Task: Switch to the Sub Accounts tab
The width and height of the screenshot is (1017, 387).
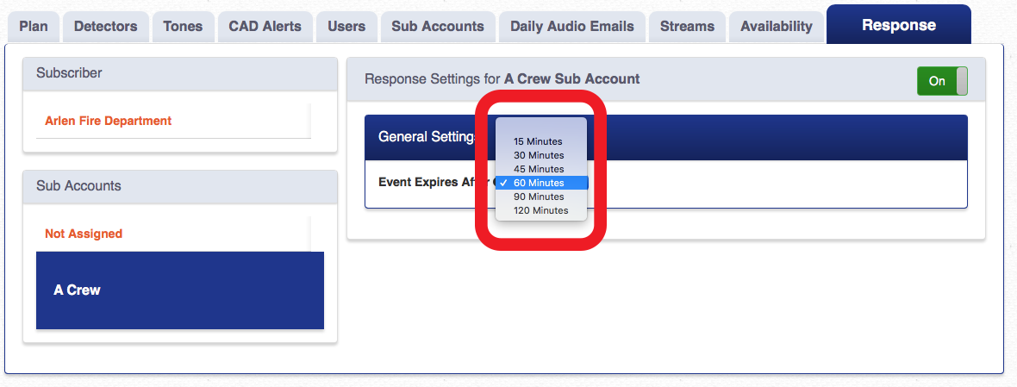Action: (438, 27)
